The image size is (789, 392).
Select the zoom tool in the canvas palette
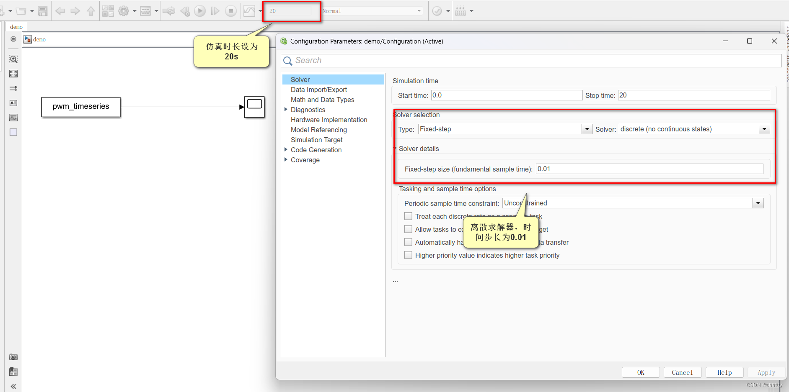point(13,59)
